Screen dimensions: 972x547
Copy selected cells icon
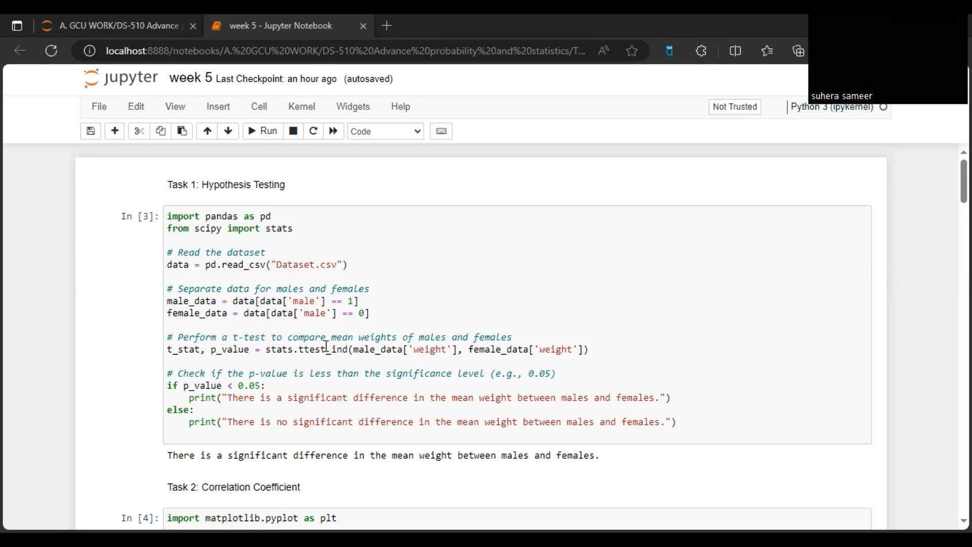tap(161, 131)
